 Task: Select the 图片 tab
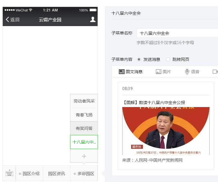tap(163, 72)
